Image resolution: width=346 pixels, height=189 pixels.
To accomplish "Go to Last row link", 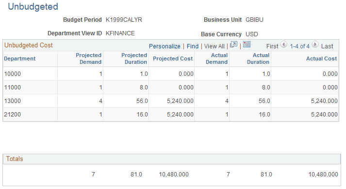I will (x=327, y=46).
